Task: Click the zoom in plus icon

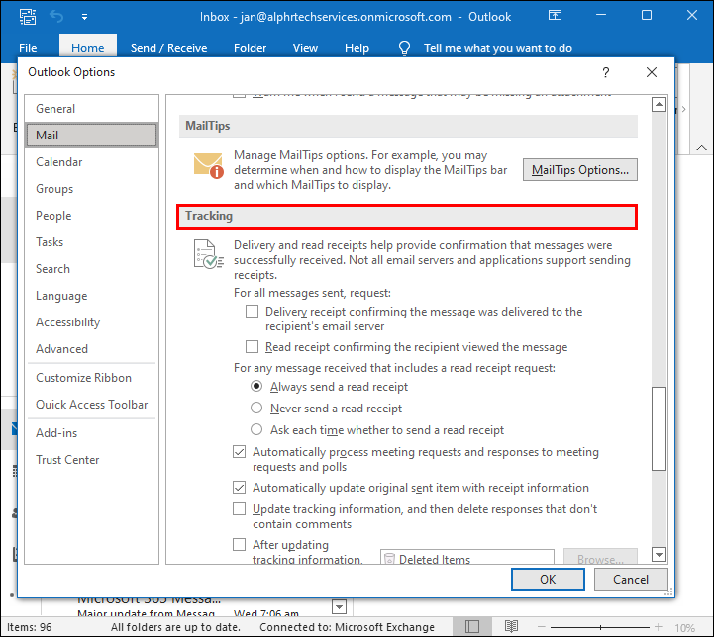Action: tap(659, 627)
